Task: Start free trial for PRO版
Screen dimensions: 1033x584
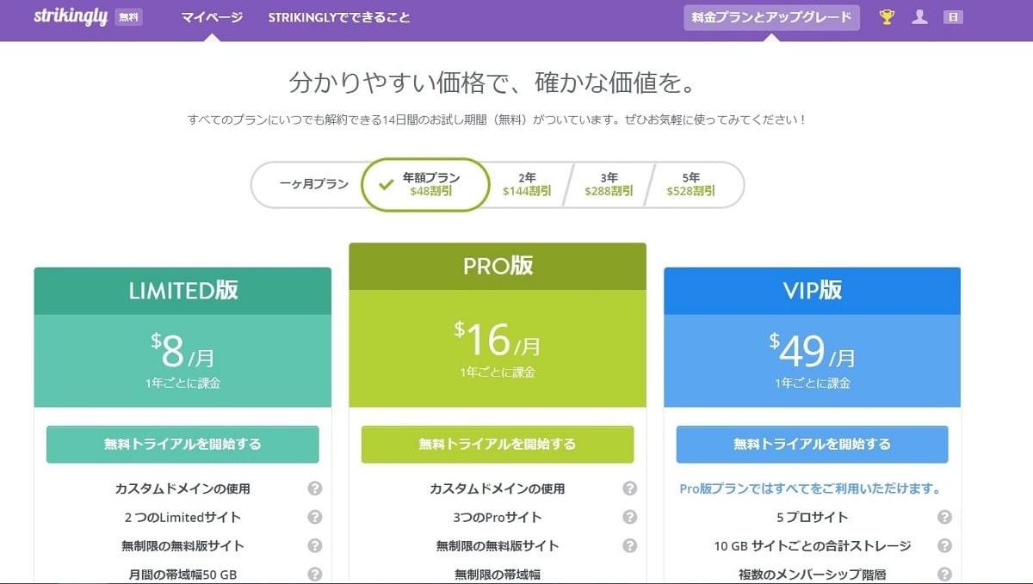Action: point(498,445)
